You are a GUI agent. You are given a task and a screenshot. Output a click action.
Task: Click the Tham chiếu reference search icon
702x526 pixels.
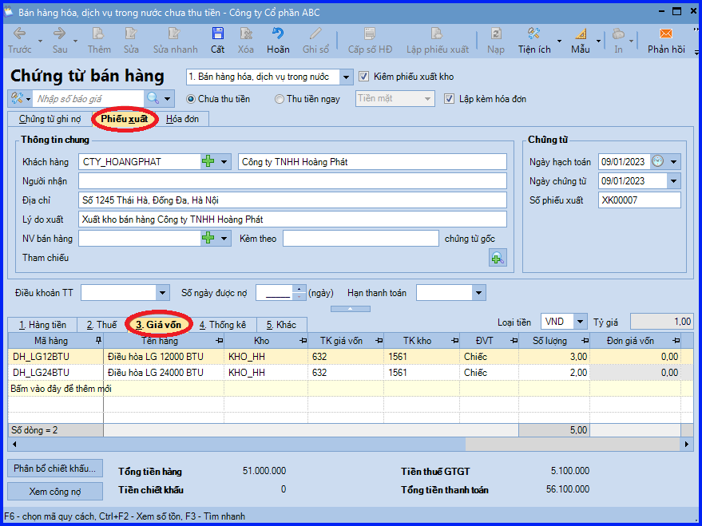point(498,258)
